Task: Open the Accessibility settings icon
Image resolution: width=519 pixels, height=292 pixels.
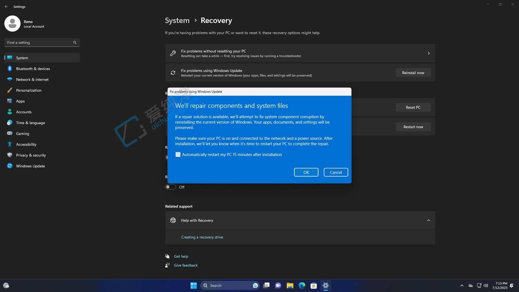Action: pos(9,144)
